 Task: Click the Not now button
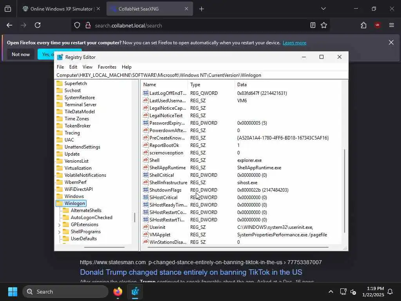(21, 54)
